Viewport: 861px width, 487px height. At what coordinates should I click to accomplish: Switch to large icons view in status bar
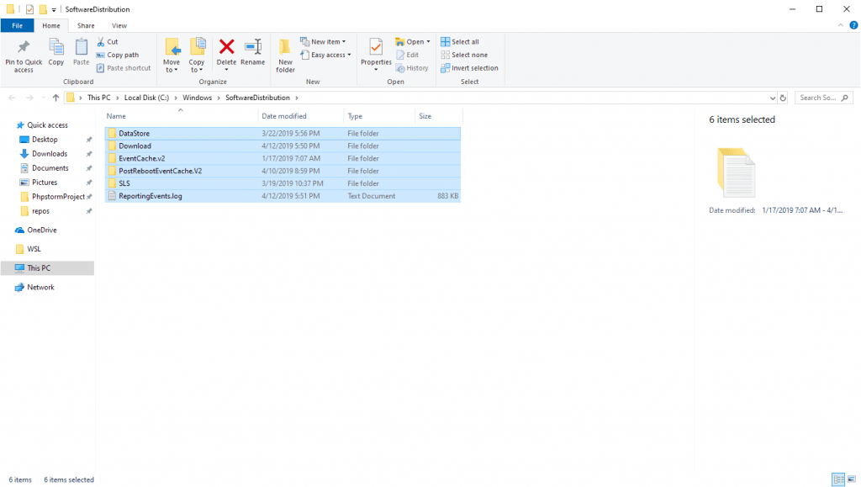point(850,479)
